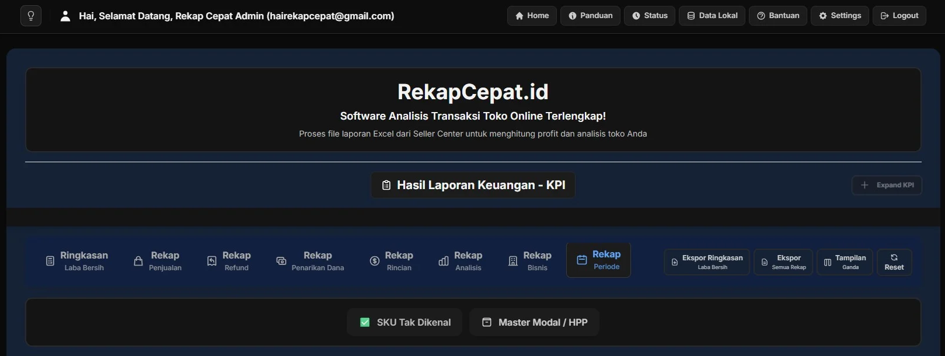Switch to Rekap Penjualan tab
Viewport: 945px width, 356px height.
[157, 261]
